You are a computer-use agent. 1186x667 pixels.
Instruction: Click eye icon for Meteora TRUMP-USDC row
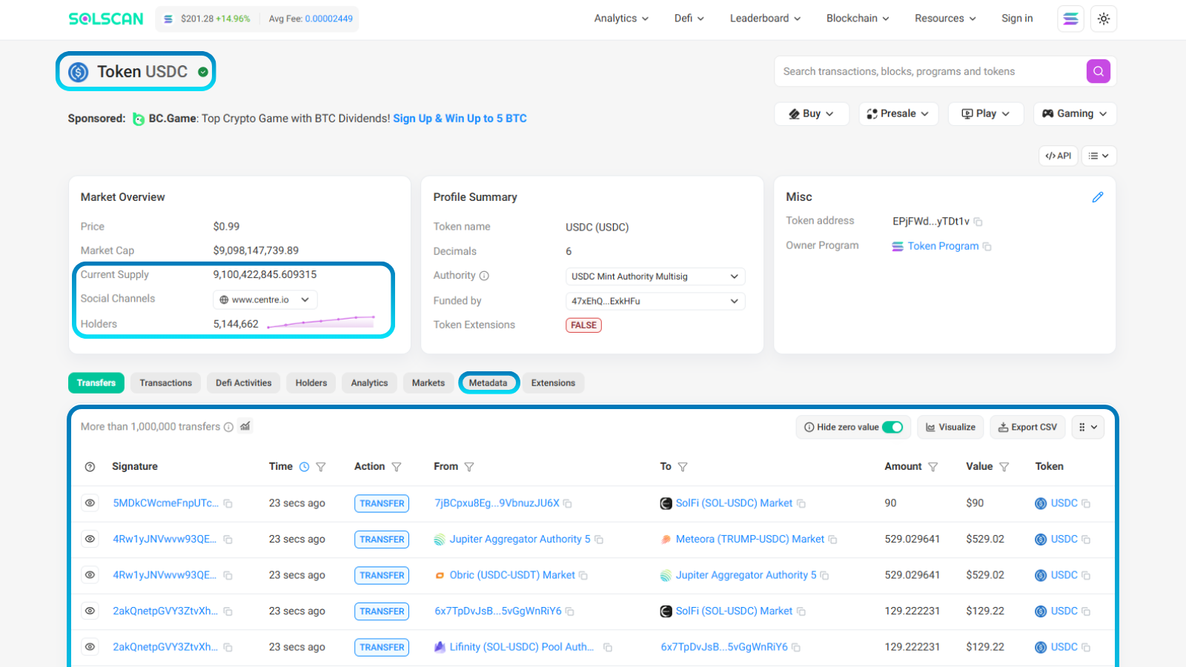pos(90,539)
